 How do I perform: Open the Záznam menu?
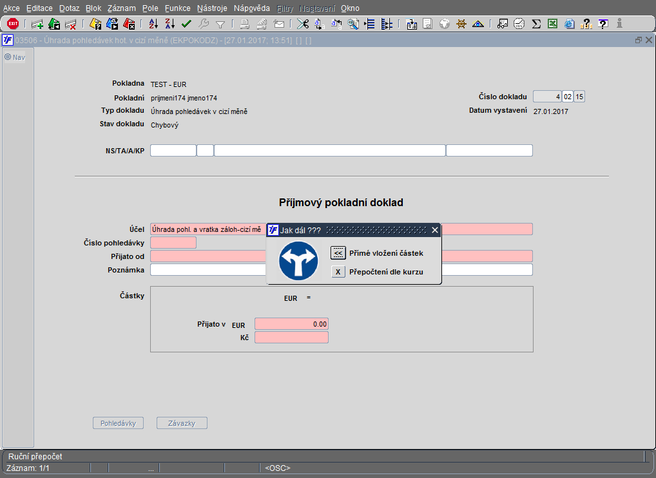pyautogui.click(x=121, y=8)
